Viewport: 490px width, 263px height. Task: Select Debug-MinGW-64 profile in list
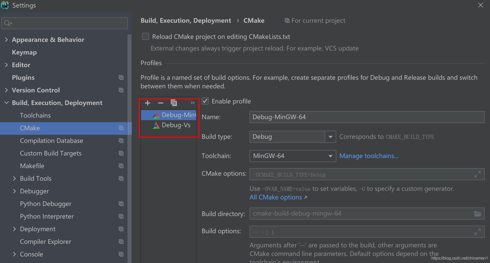(169, 115)
